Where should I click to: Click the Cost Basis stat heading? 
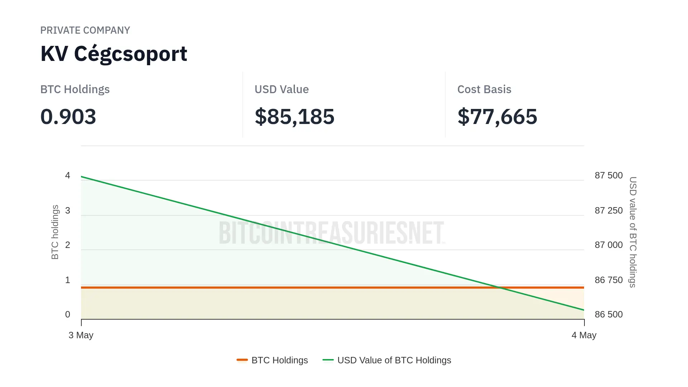coord(484,89)
